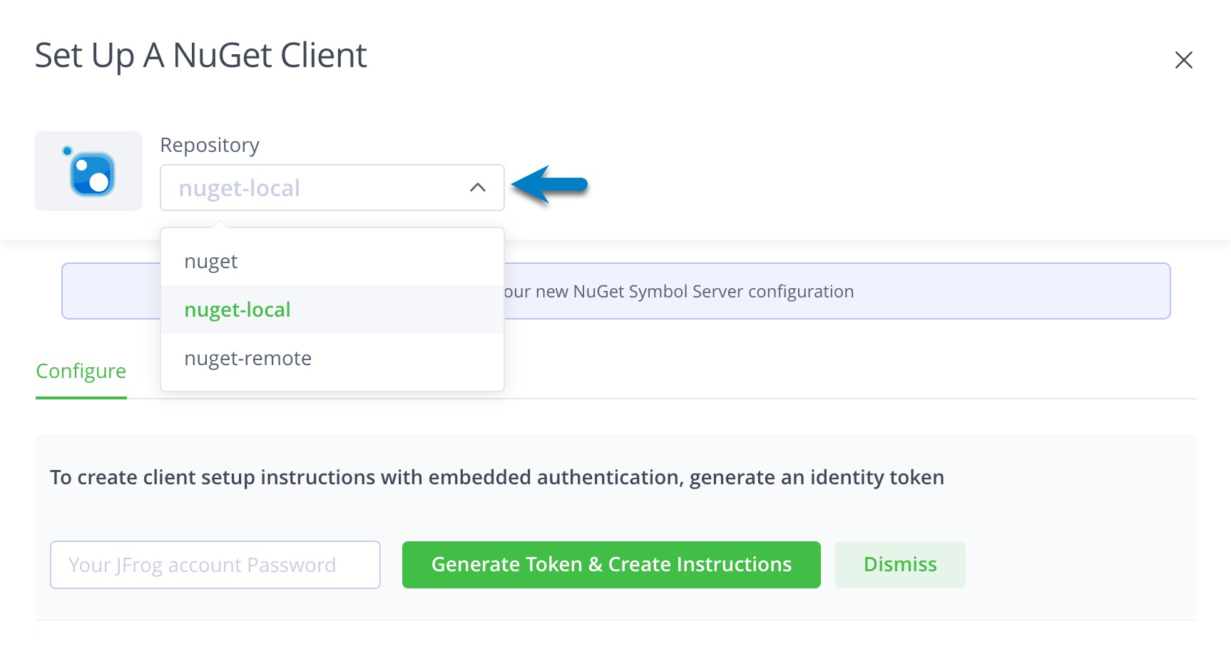
Task: Close the Set Up A NuGet Client dialog
Action: point(1183,60)
